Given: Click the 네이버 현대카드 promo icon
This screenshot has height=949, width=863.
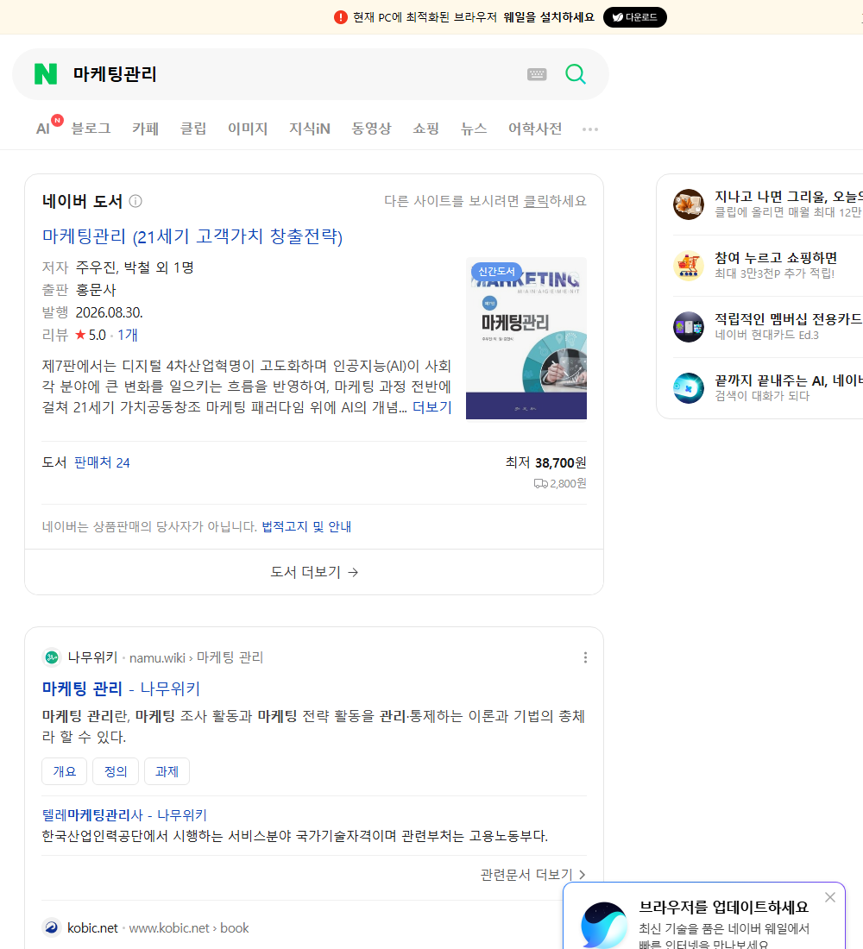Looking at the screenshot, I should point(689,327).
